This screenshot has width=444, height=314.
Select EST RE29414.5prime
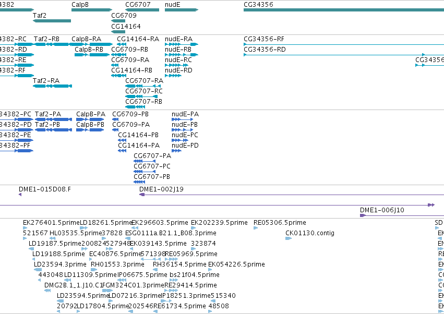tap(171, 291)
